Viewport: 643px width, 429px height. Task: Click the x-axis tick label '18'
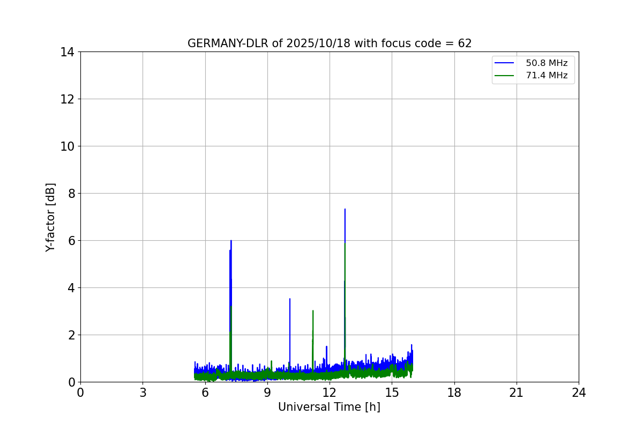(454, 393)
